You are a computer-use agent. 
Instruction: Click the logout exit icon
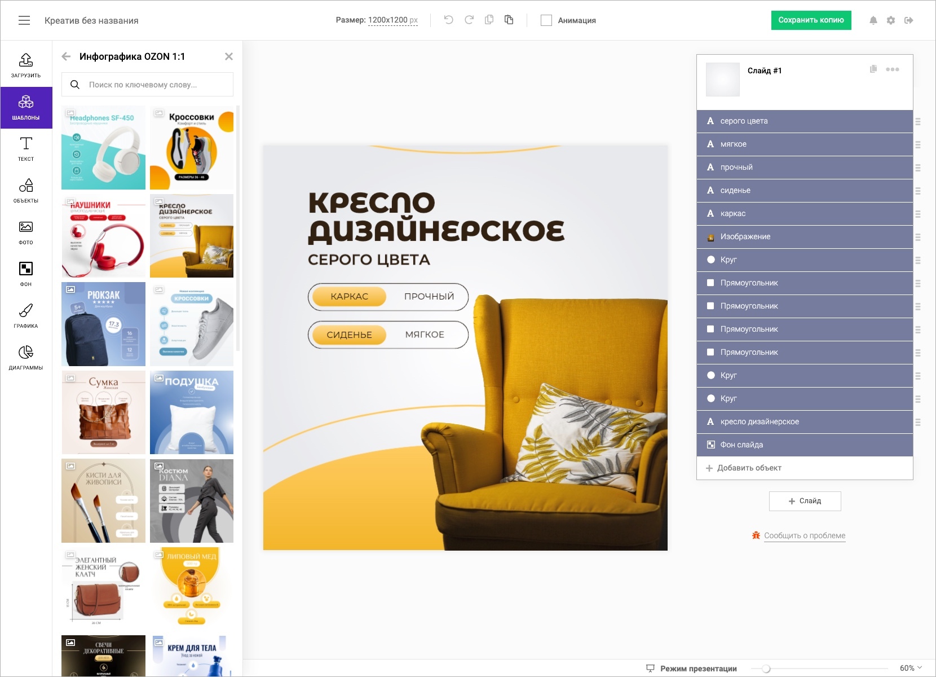909,20
